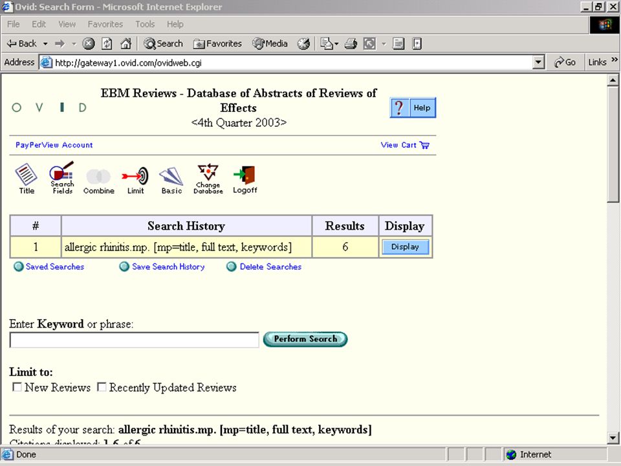Open the Help menu

[175, 24]
